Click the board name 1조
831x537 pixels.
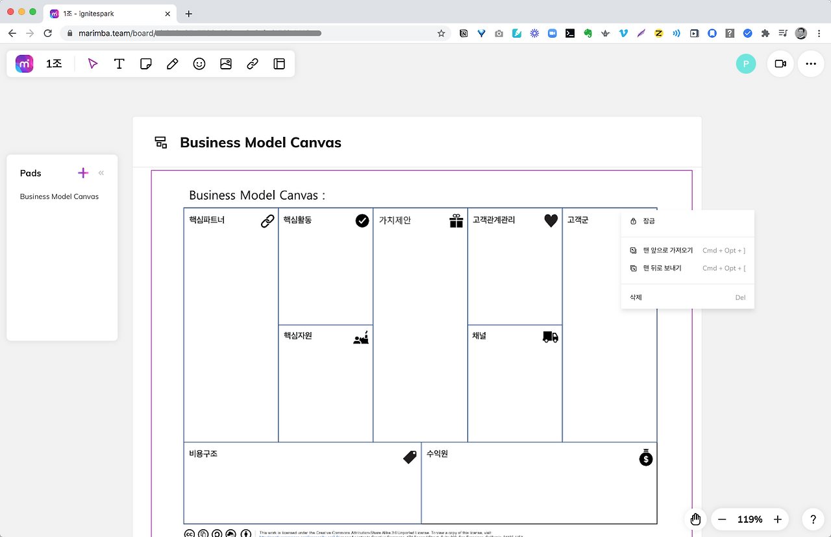coord(54,64)
